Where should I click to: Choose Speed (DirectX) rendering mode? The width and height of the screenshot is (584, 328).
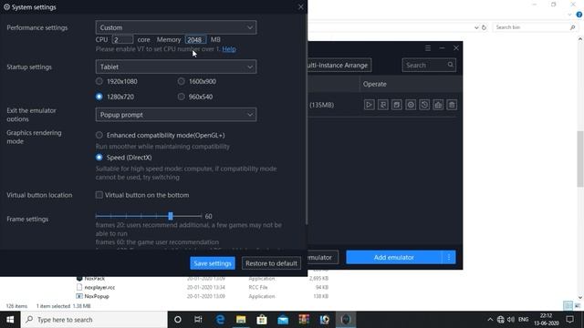point(99,158)
